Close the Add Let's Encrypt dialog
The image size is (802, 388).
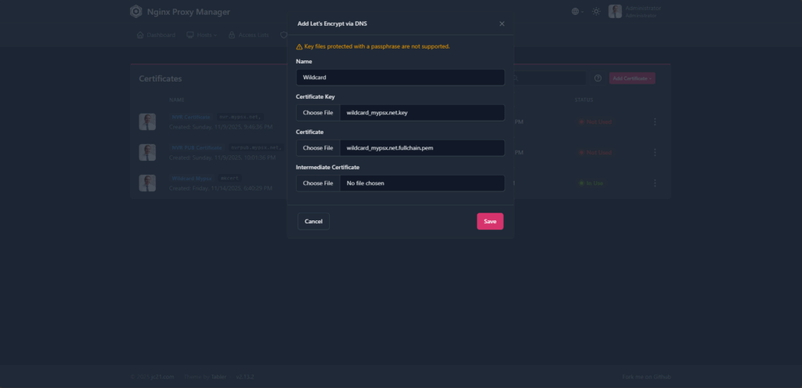502,24
